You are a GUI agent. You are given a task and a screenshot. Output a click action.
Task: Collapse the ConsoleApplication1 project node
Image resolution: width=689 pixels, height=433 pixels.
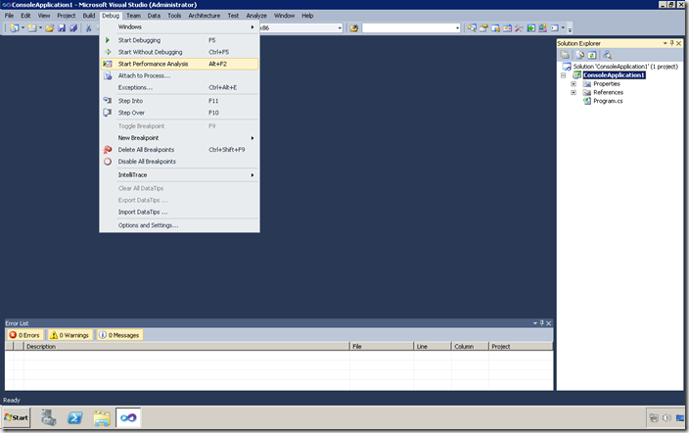tap(564, 75)
